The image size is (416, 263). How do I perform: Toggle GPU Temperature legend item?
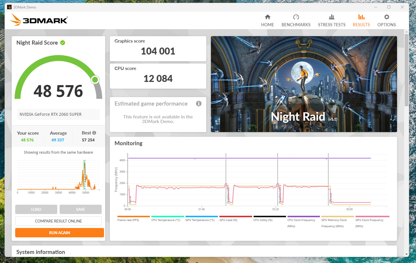(x=200, y=220)
